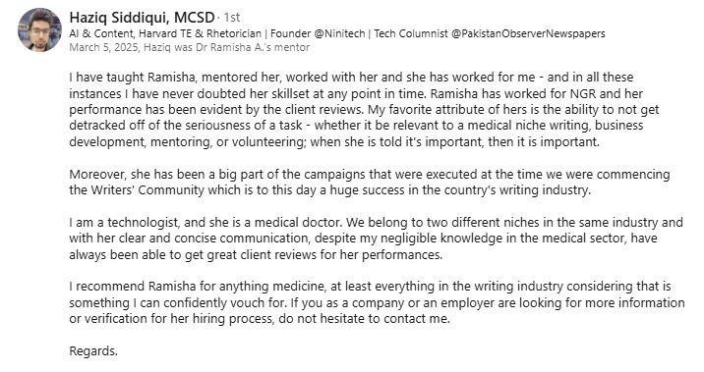Viewport: 704px width, 372px height.
Task: Click the name Haziq Siddiqui
Action: coord(119,18)
